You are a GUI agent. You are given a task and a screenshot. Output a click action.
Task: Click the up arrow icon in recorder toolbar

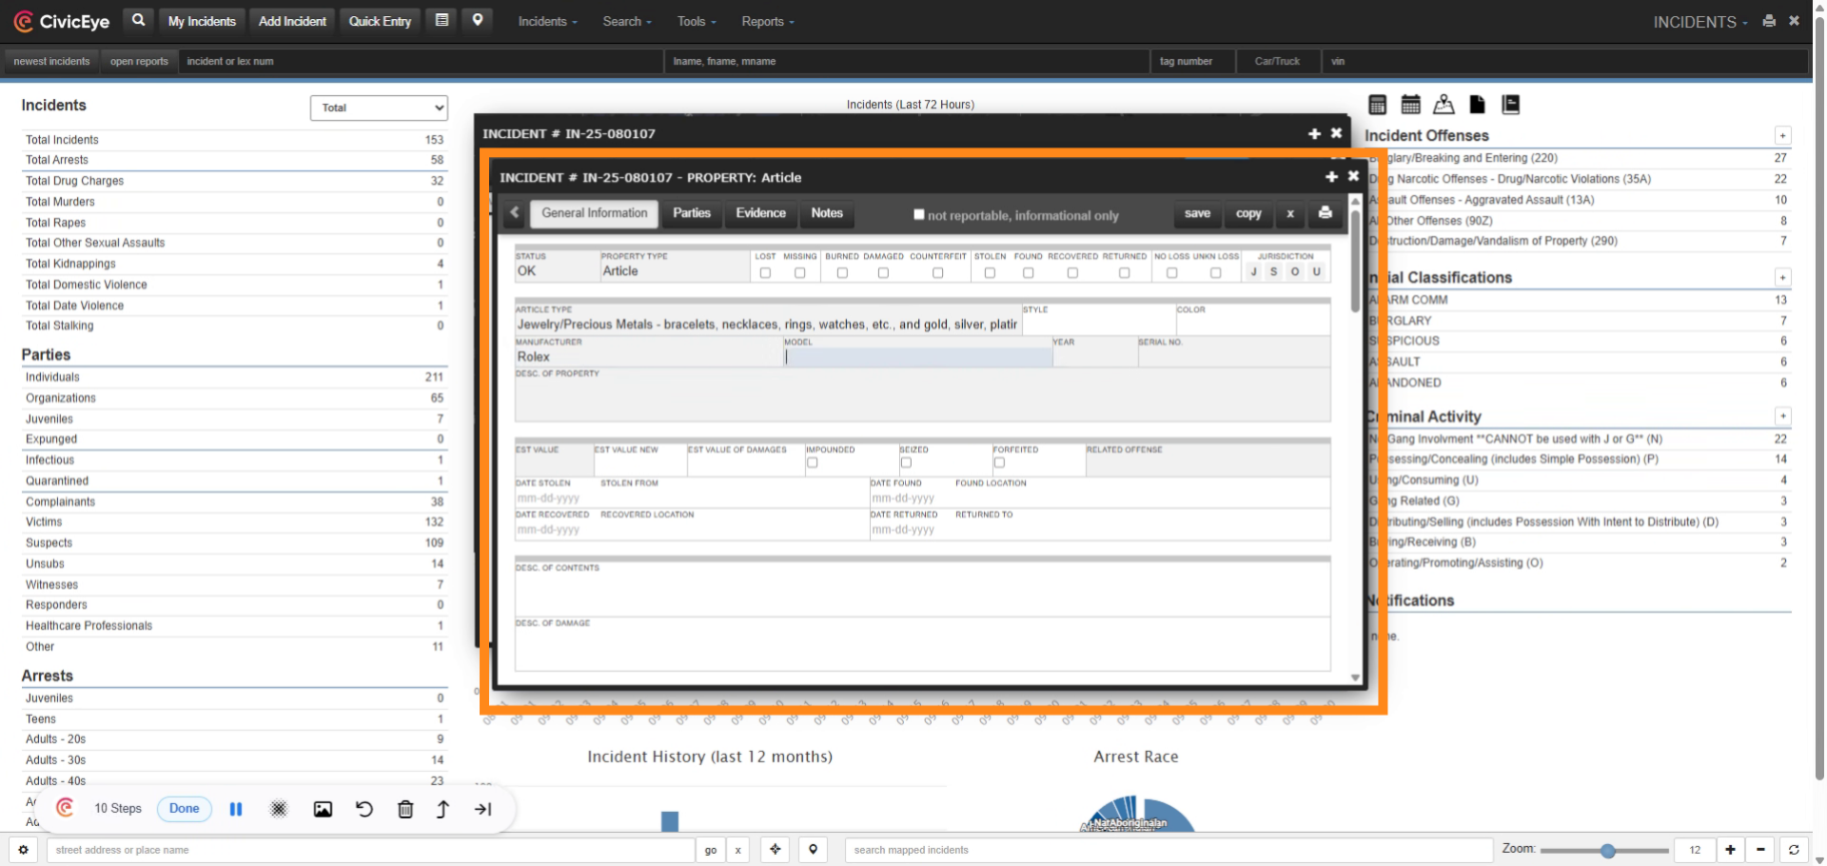coord(442,809)
